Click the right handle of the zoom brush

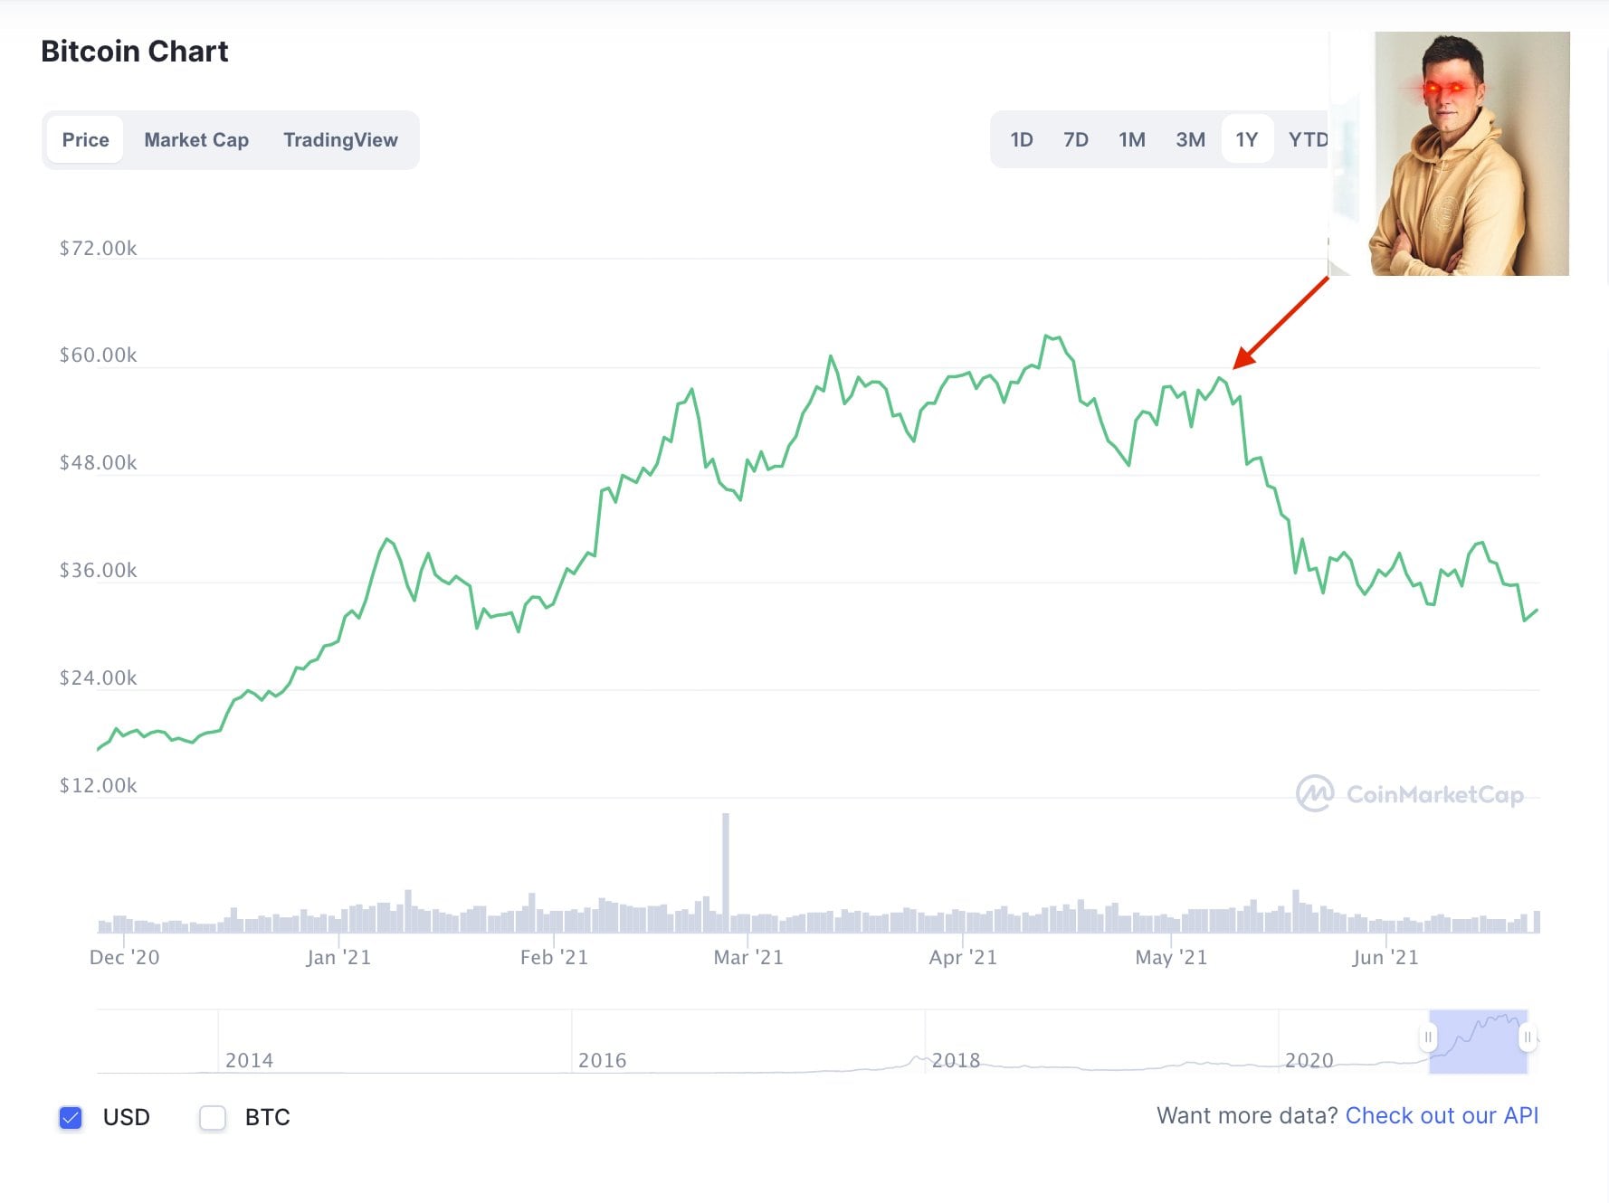pos(1529,1038)
